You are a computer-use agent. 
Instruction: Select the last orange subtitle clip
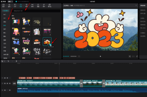tap(71, 78)
